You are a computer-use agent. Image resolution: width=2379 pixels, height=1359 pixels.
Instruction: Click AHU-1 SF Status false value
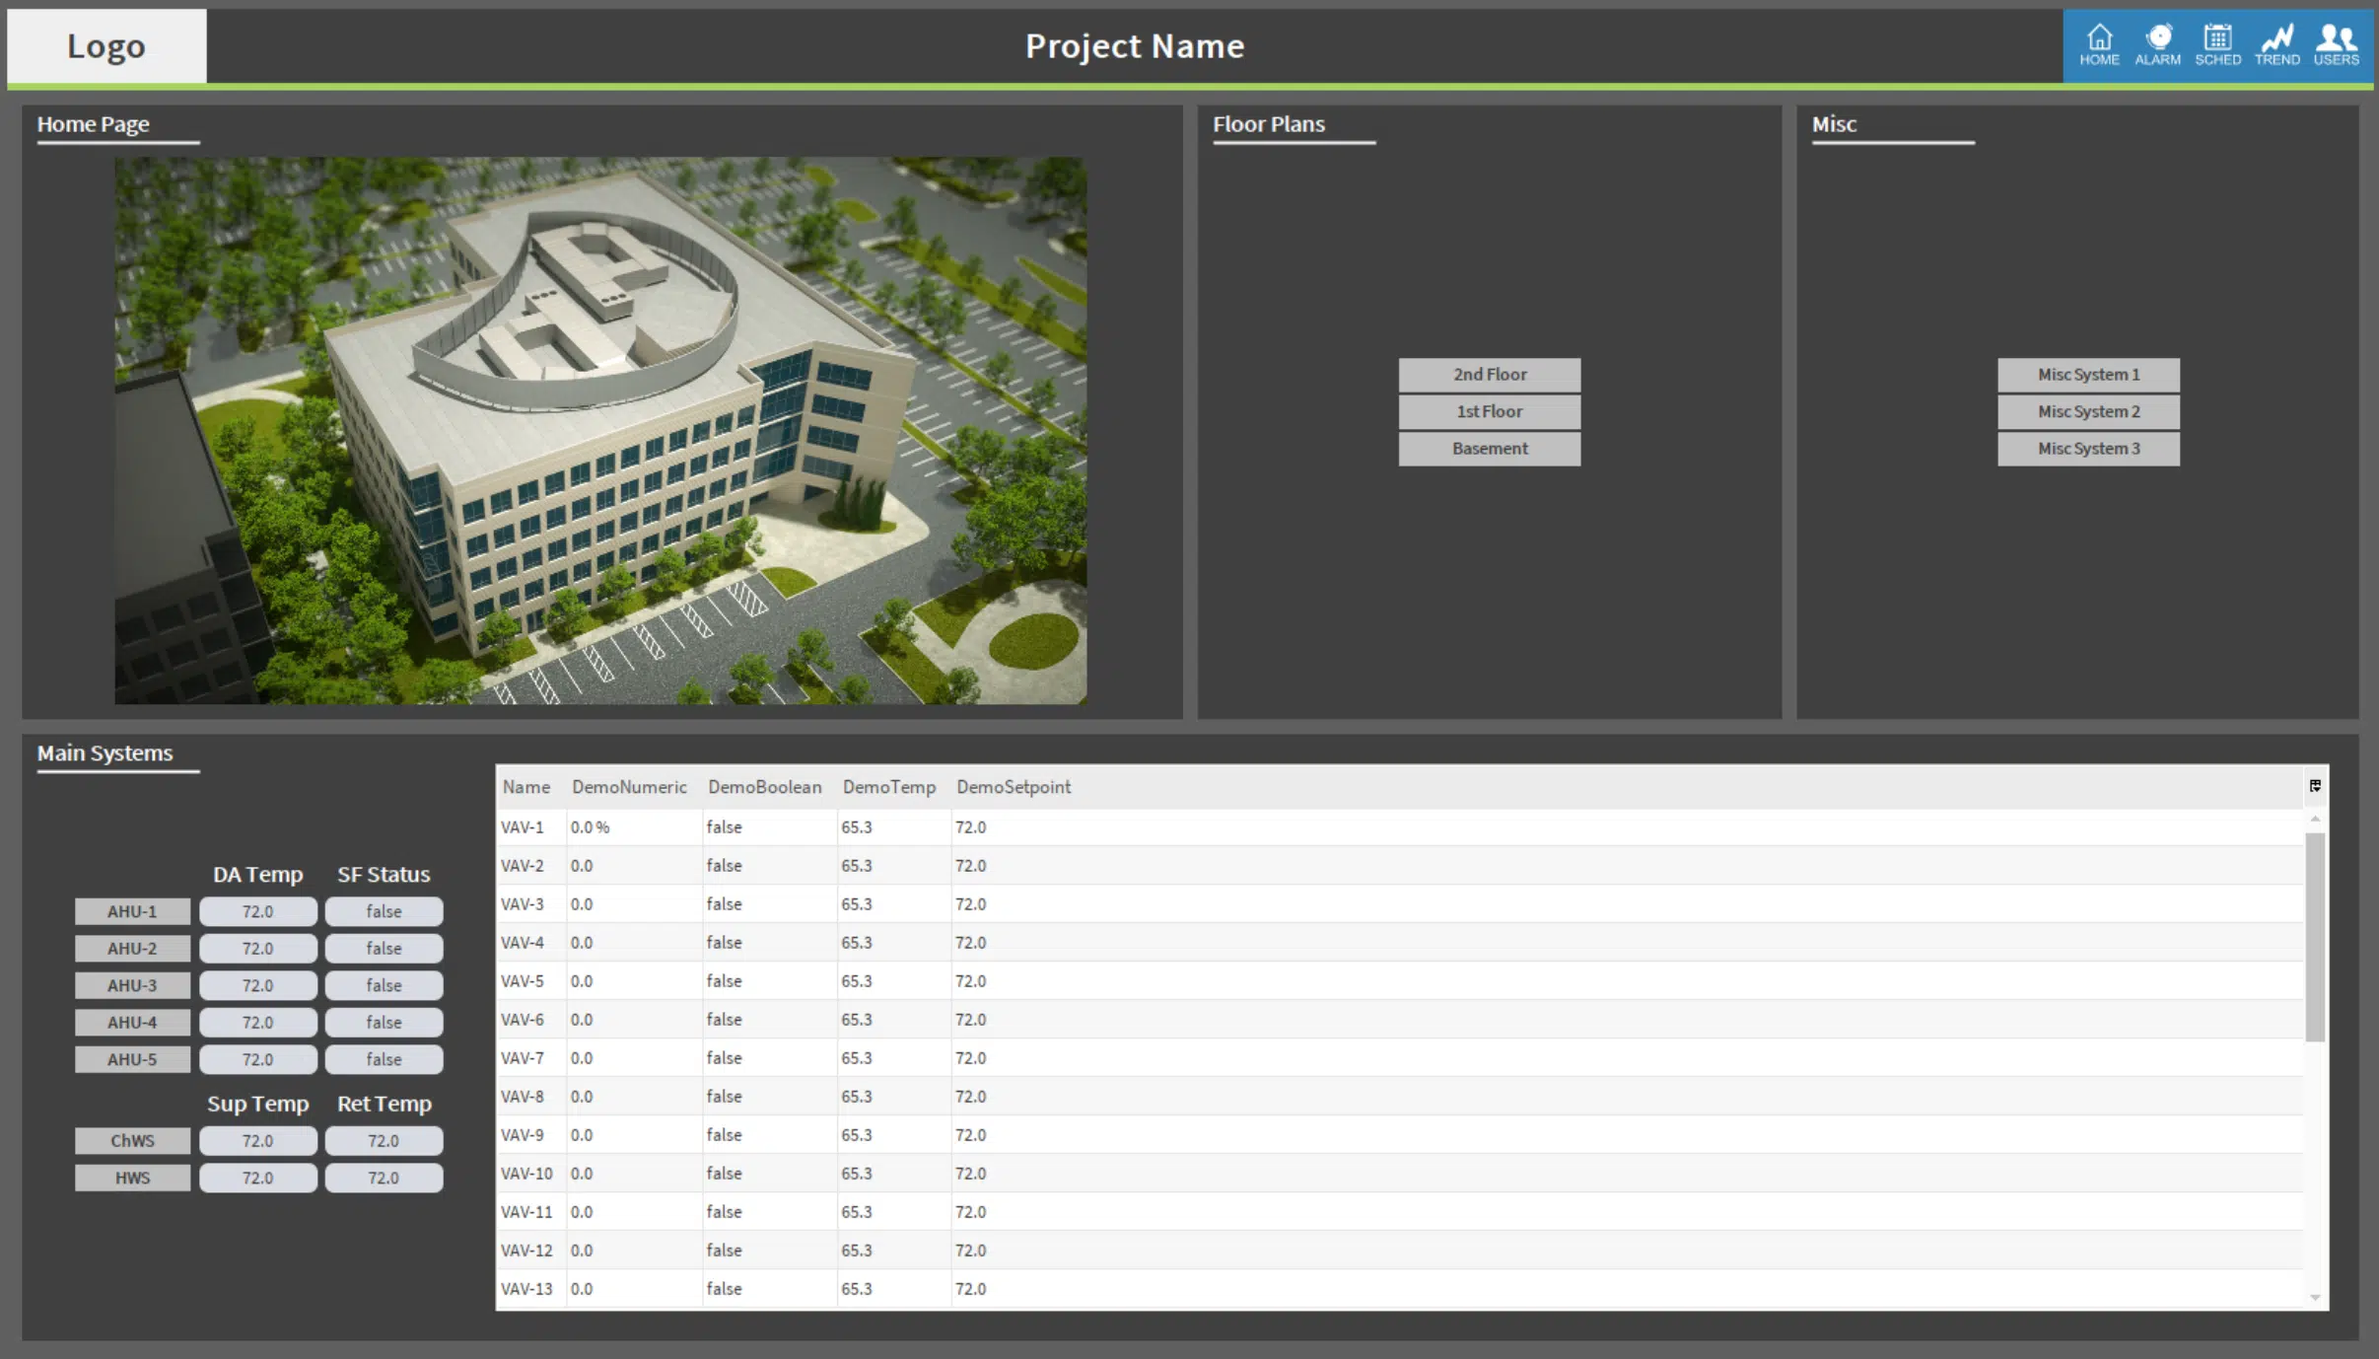(x=384, y=911)
